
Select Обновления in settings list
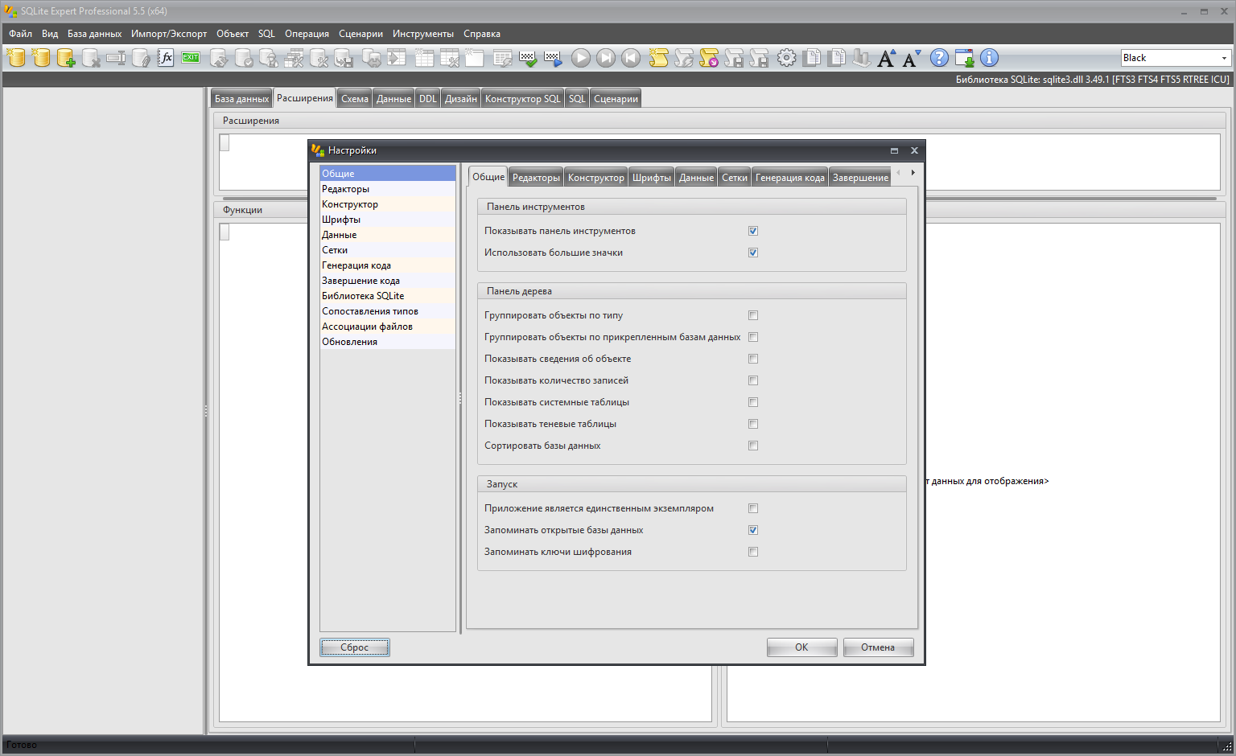pyautogui.click(x=387, y=342)
